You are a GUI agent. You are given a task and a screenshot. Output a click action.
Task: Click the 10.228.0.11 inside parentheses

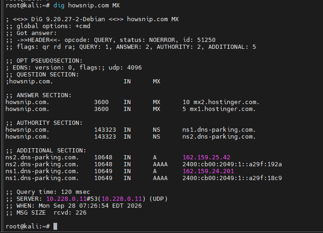[x=122, y=199]
